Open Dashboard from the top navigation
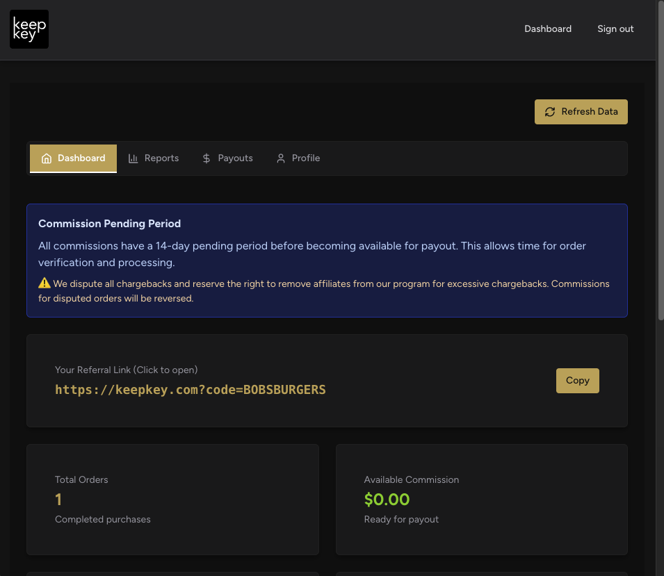The height and width of the screenshot is (576, 664). (548, 28)
